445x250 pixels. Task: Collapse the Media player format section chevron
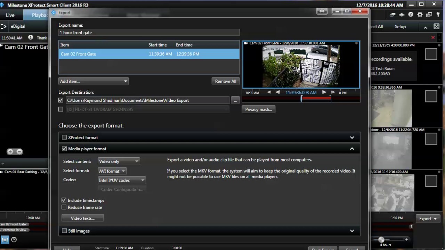pos(352,149)
